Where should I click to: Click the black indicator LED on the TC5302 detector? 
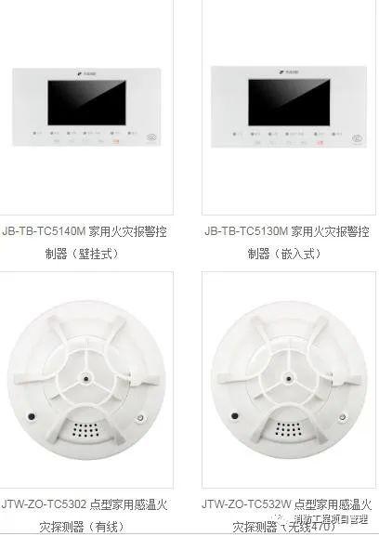coord(32,417)
